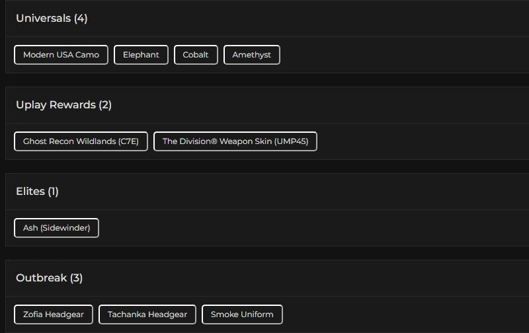Click the Ash (Sidewinder) elite tag
This screenshot has height=333, width=529.
(x=56, y=228)
